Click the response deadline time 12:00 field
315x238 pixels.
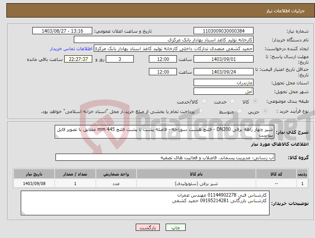pyautogui.click(x=163, y=59)
